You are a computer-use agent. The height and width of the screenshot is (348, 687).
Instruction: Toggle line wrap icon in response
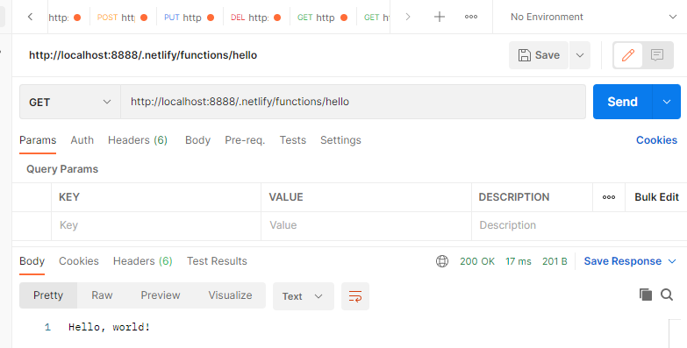pyautogui.click(x=354, y=296)
